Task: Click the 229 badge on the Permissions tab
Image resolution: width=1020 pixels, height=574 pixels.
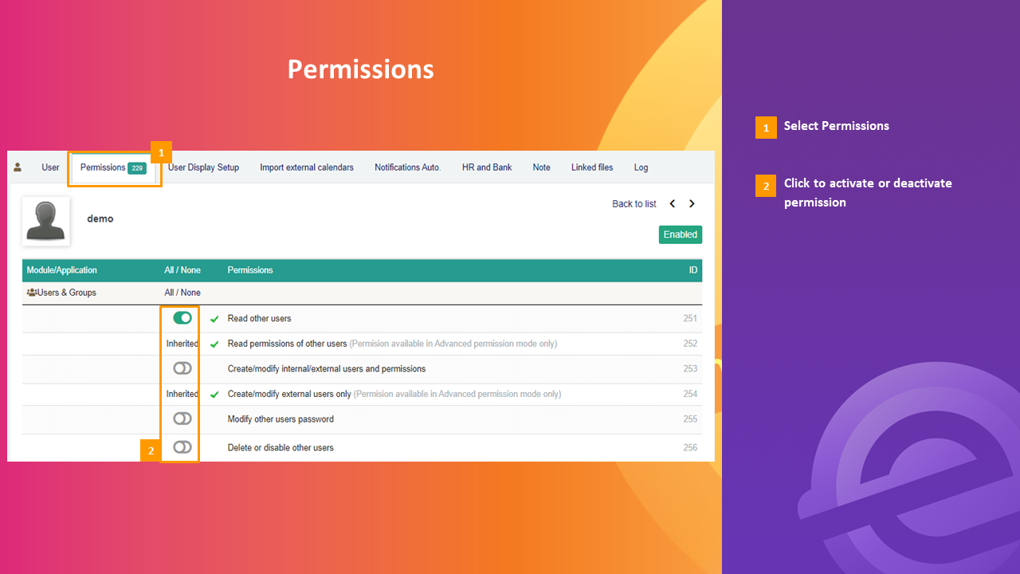Action: click(135, 167)
